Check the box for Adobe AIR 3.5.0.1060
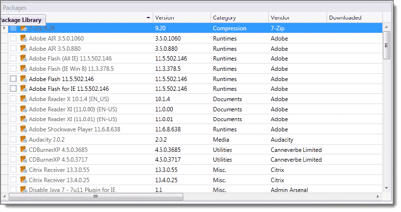Viewport: 401px width, 212px height. click(x=13, y=38)
